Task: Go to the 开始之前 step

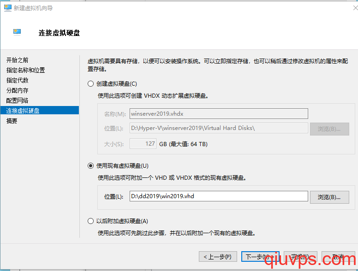Action: coord(18,60)
